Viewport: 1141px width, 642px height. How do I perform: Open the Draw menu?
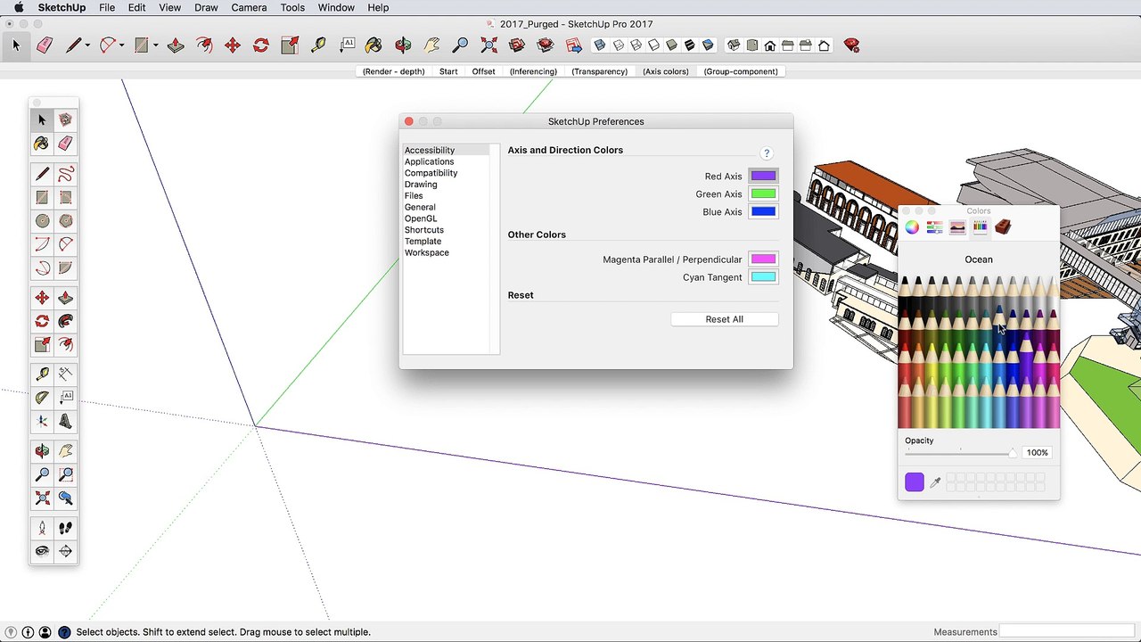click(206, 7)
